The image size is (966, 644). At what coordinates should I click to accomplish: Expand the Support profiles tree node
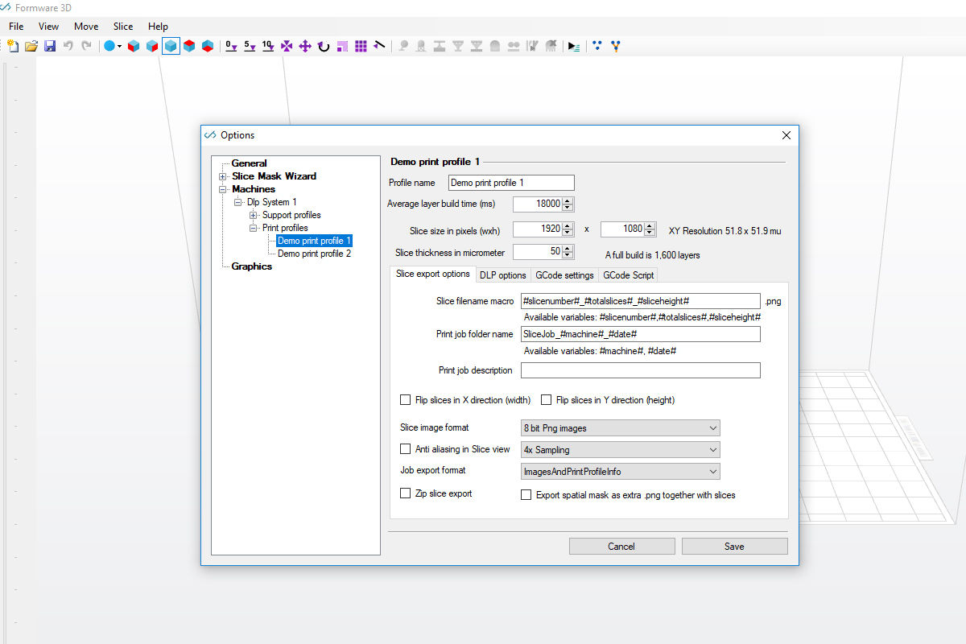point(254,215)
